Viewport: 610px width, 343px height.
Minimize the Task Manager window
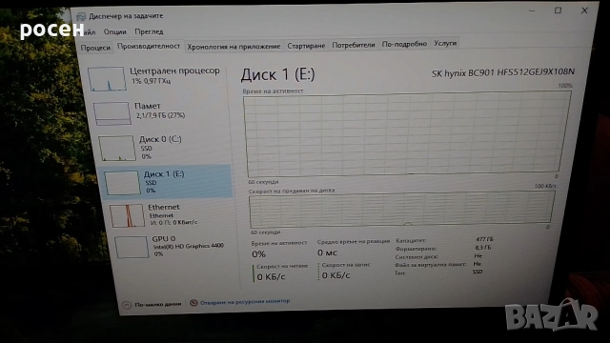click(x=532, y=10)
